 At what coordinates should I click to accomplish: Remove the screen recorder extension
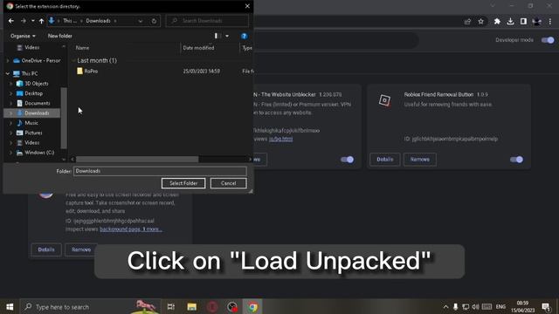[81, 249]
